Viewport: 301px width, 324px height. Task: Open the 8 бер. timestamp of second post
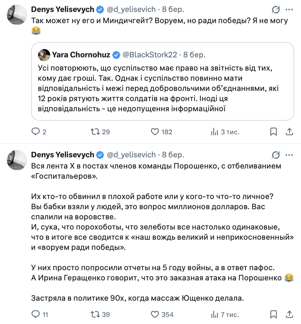[x=173, y=155]
